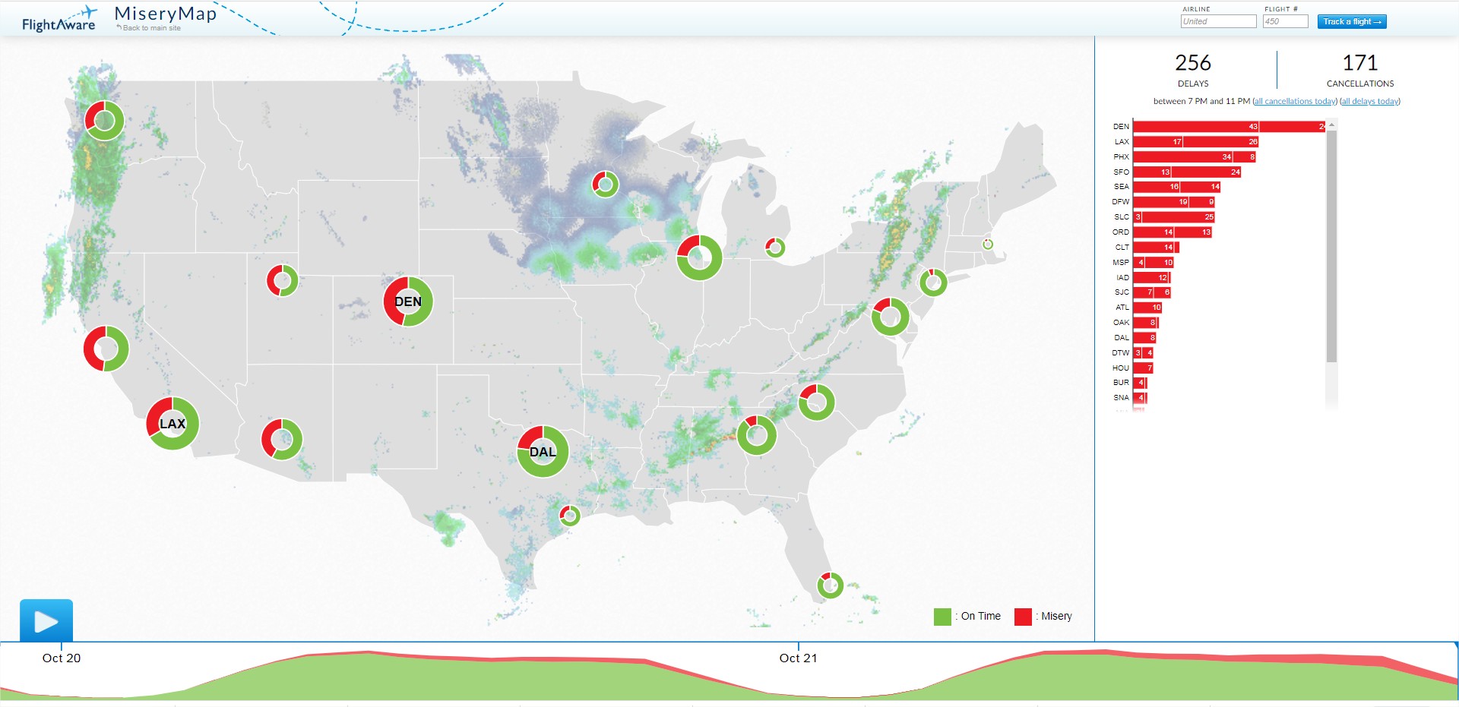Go back to main site link
Viewport: 1459px width, 707px height.
(x=149, y=28)
